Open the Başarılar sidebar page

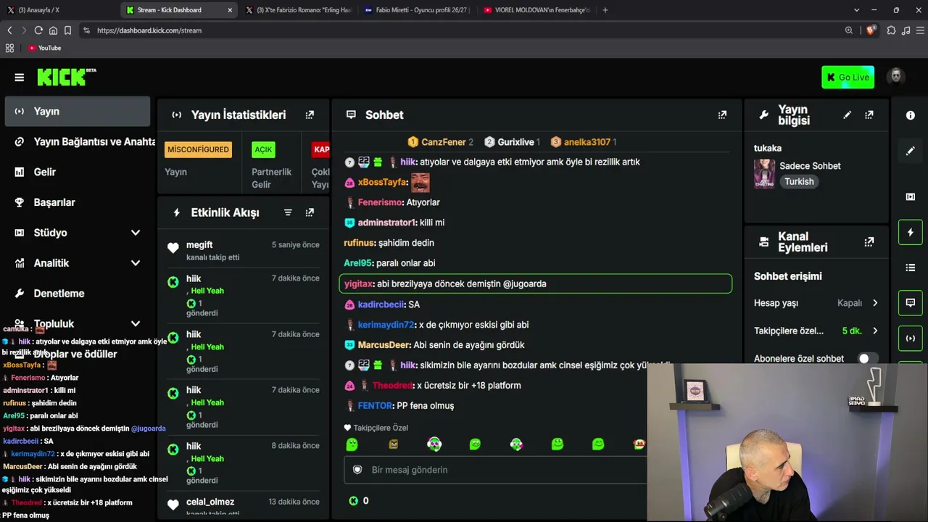78,202
